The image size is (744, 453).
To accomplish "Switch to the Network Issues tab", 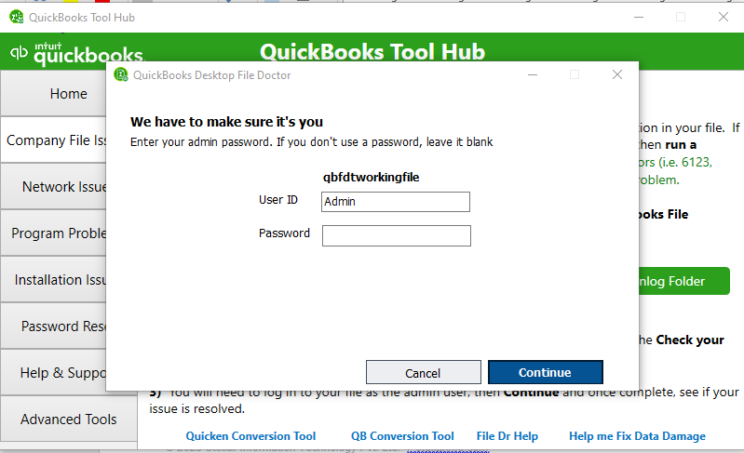I will tap(54, 187).
